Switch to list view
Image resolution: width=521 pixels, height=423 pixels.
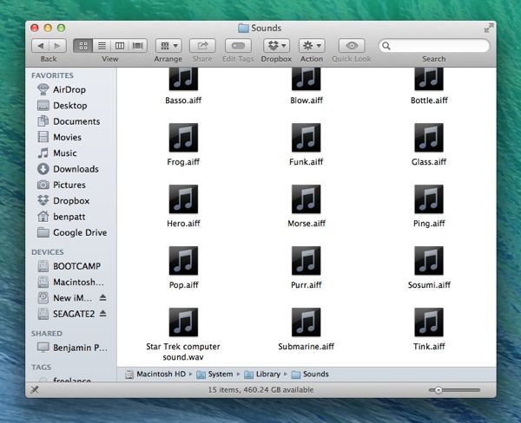[x=102, y=46]
